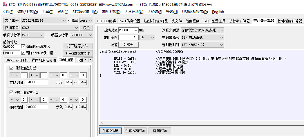
Task: Select the 定时器计算器 tab
Action: click(x=264, y=21)
